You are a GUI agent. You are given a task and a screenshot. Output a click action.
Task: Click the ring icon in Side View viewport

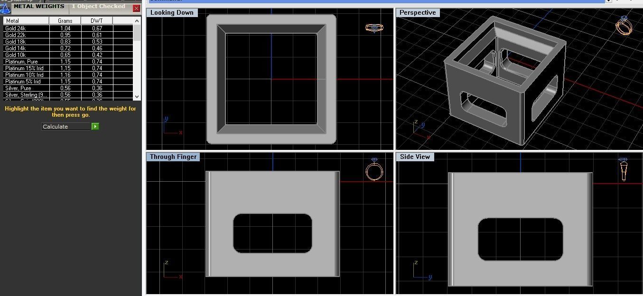coord(624,169)
